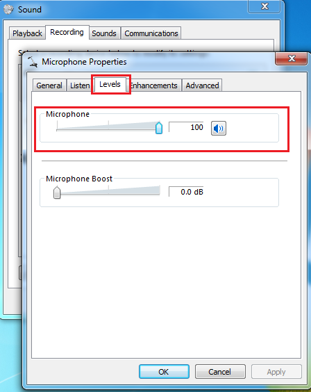Close the Sound window

[x=264, y=6]
